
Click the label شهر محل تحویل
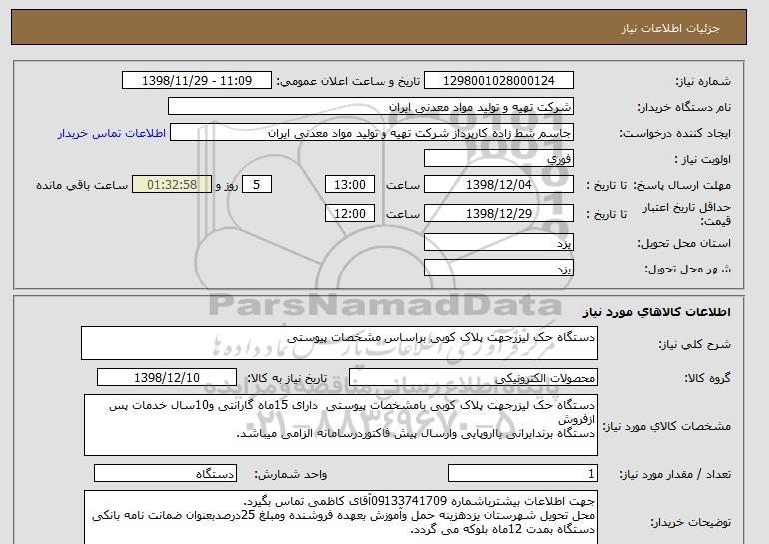[687, 270]
